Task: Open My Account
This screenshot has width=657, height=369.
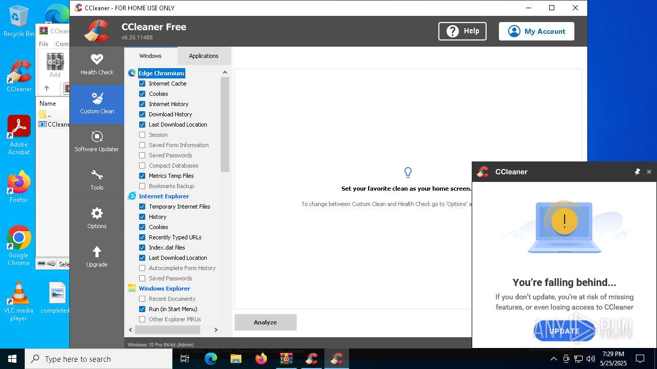Action: (x=536, y=31)
